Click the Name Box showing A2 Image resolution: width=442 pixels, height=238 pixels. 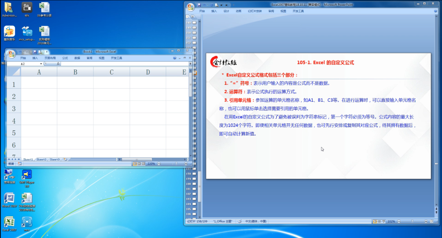[23, 64]
